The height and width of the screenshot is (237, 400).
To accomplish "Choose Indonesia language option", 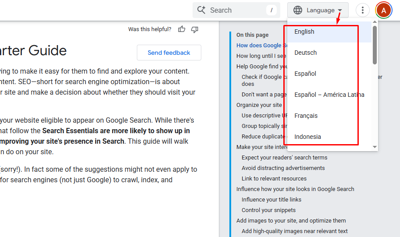I will [x=307, y=137].
